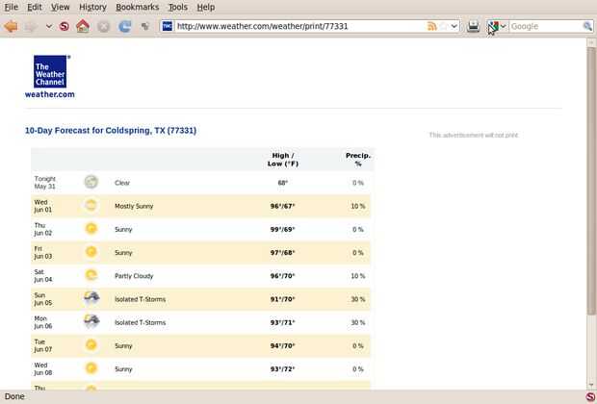Click the 'Precip. %' column header
Screen dimensions: 597x404
point(358,160)
